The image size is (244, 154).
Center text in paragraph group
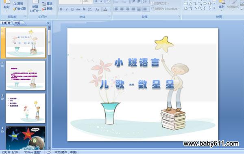pos(122,9)
